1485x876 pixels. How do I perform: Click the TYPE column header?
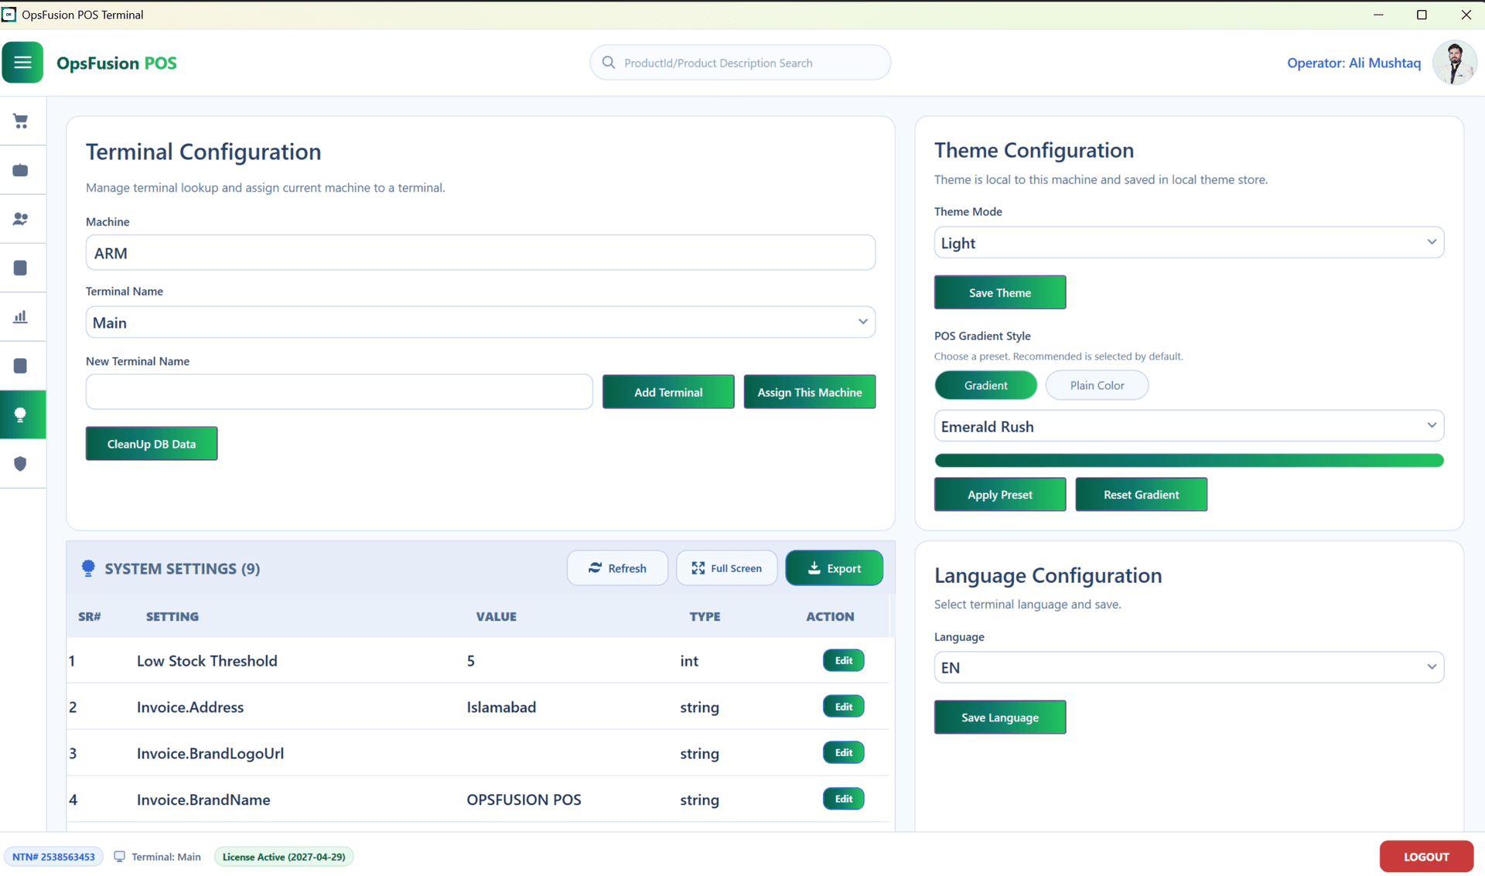(705, 616)
